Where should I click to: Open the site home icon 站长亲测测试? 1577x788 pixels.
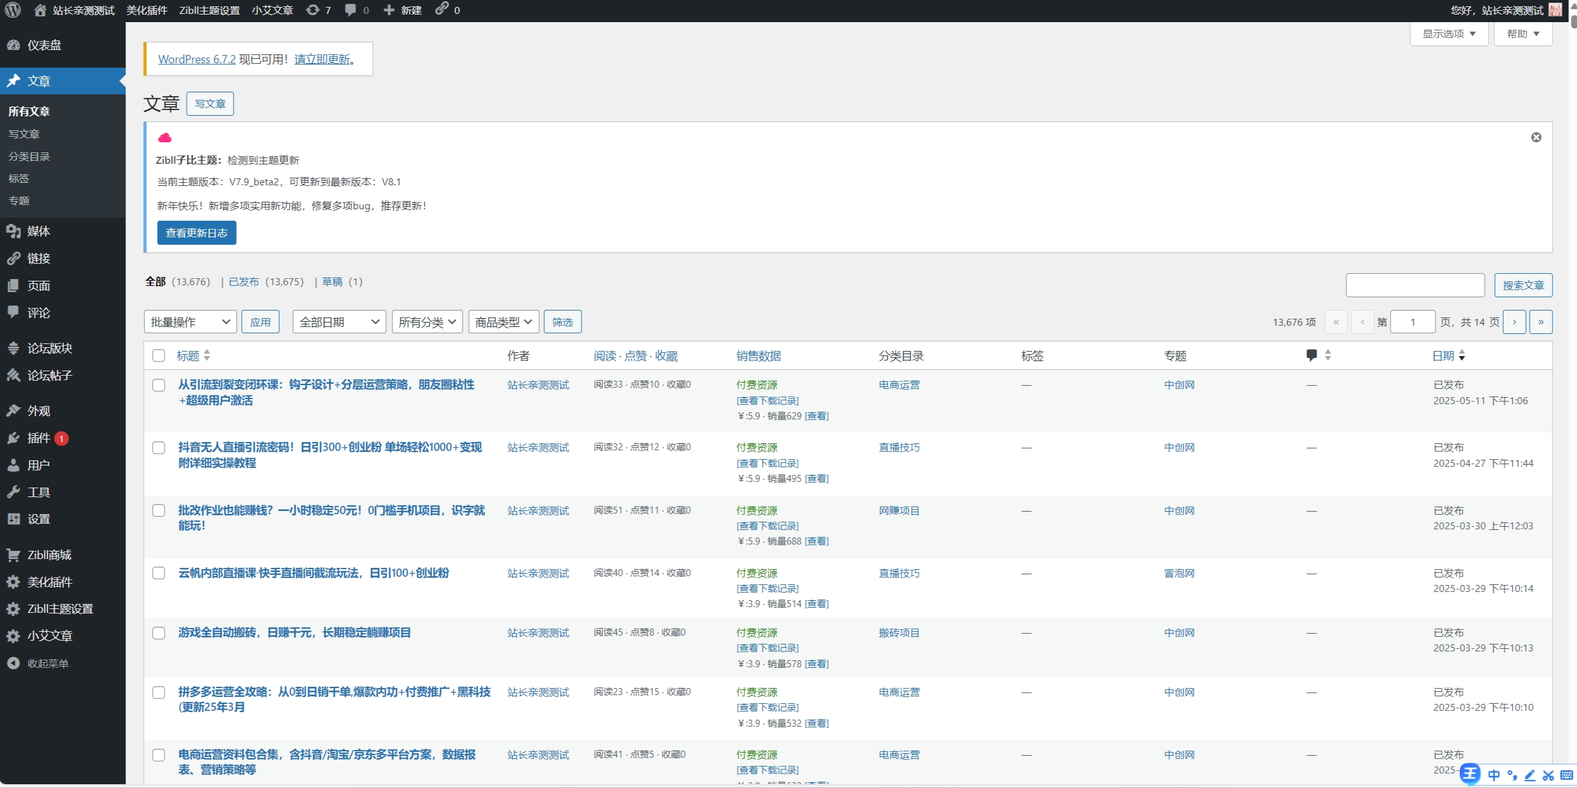(40, 10)
